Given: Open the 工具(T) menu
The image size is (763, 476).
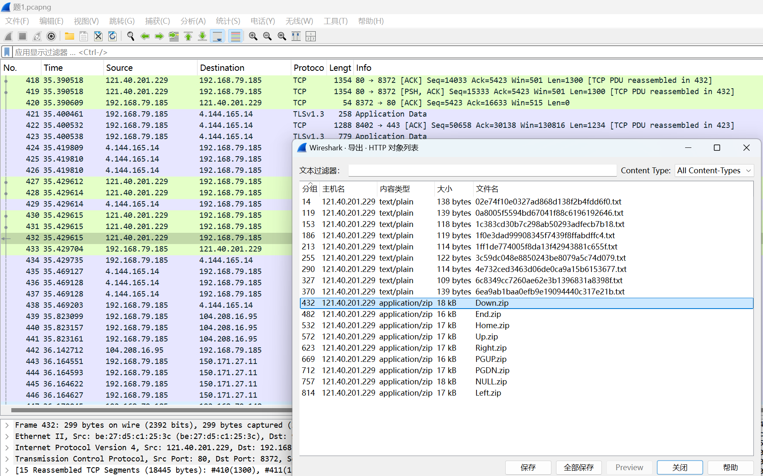Looking at the screenshot, I should 336,21.
